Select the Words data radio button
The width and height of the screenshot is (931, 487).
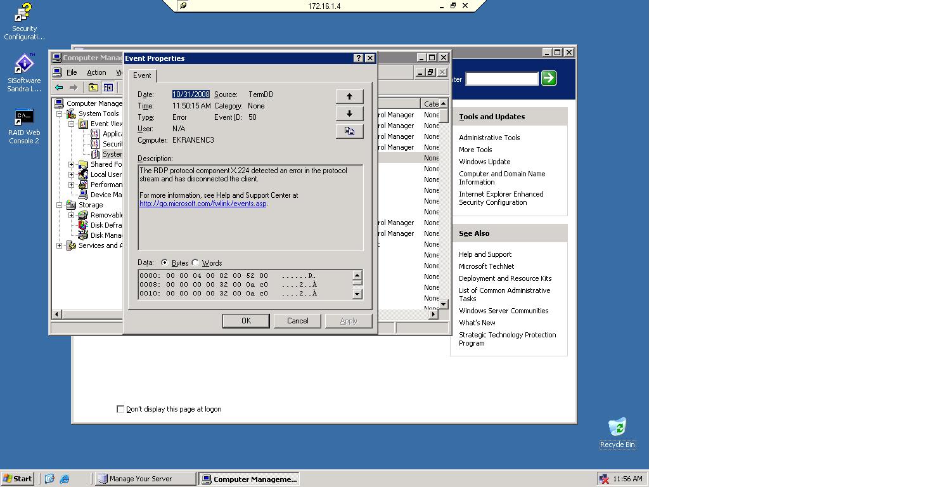coord(195,263)
